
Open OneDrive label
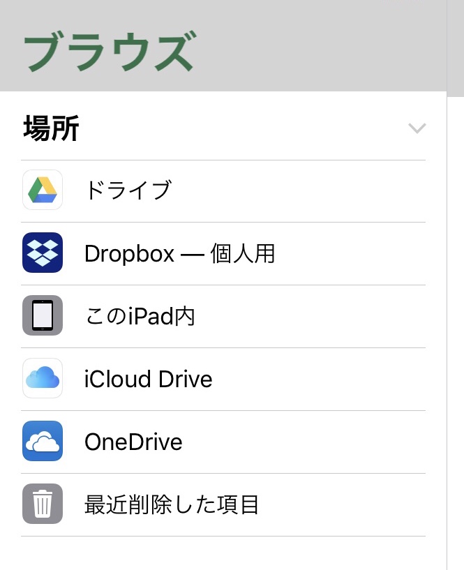click(x=133, y=442)
